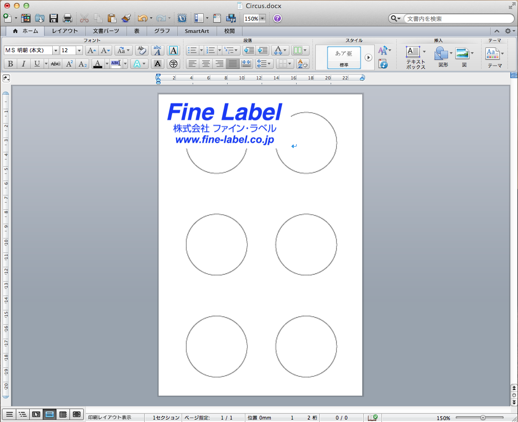The image size is (518, 422).
Task: Justify paragraph text
Action: [232, 64]
